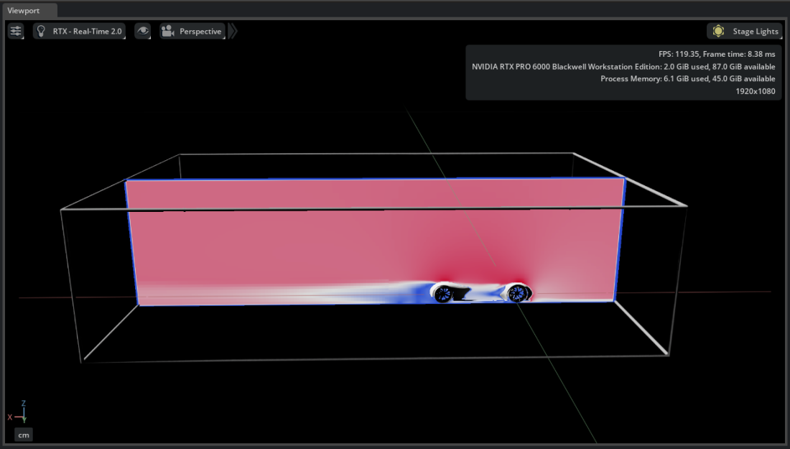Click the light bulb renderer icon

pos(41,31)
